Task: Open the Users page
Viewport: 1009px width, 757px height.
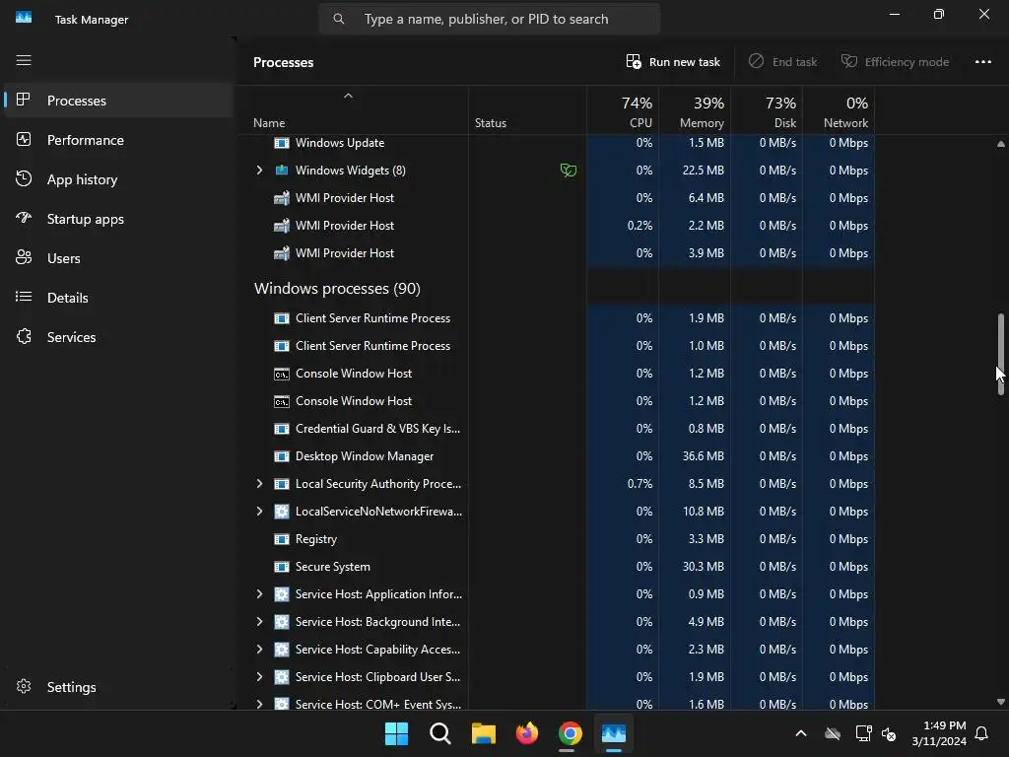Action: pyautogui.click(x=118, y=258)
